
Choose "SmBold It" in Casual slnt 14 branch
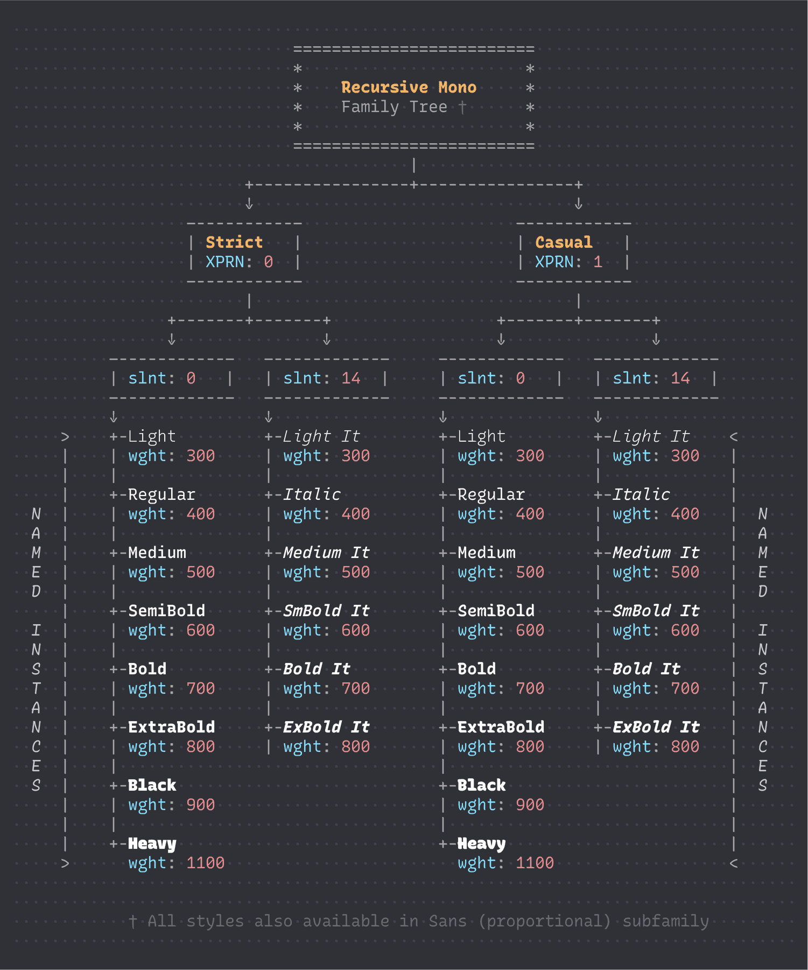point(656,611)
